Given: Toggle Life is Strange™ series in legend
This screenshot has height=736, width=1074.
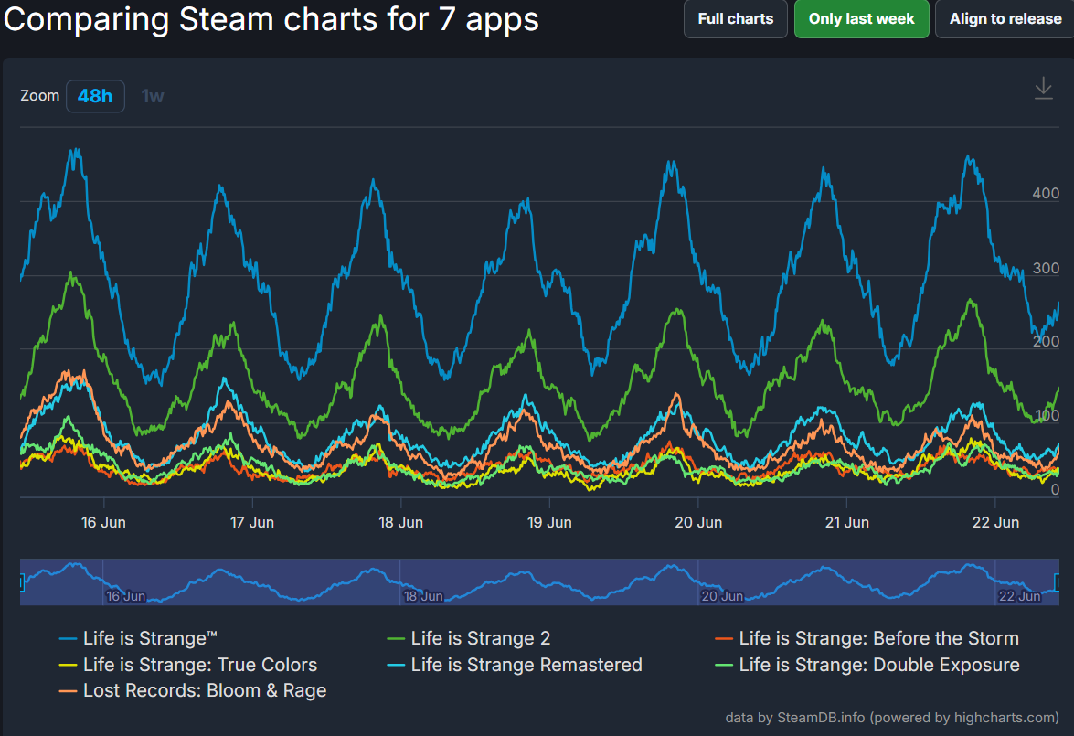Looking at the screenshot, I should [x=138, y=638].
